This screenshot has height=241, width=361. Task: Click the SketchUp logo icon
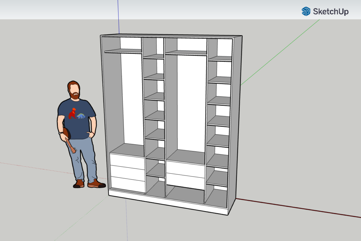[x=306, y=11]
